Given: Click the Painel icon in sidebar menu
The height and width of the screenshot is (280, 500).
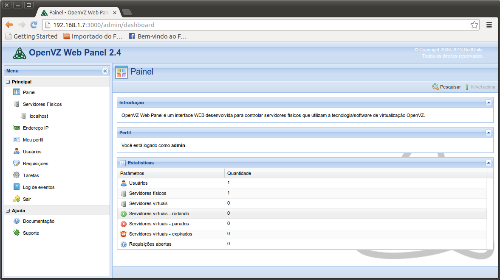Looking at the screenshot, I should point(17,92).
